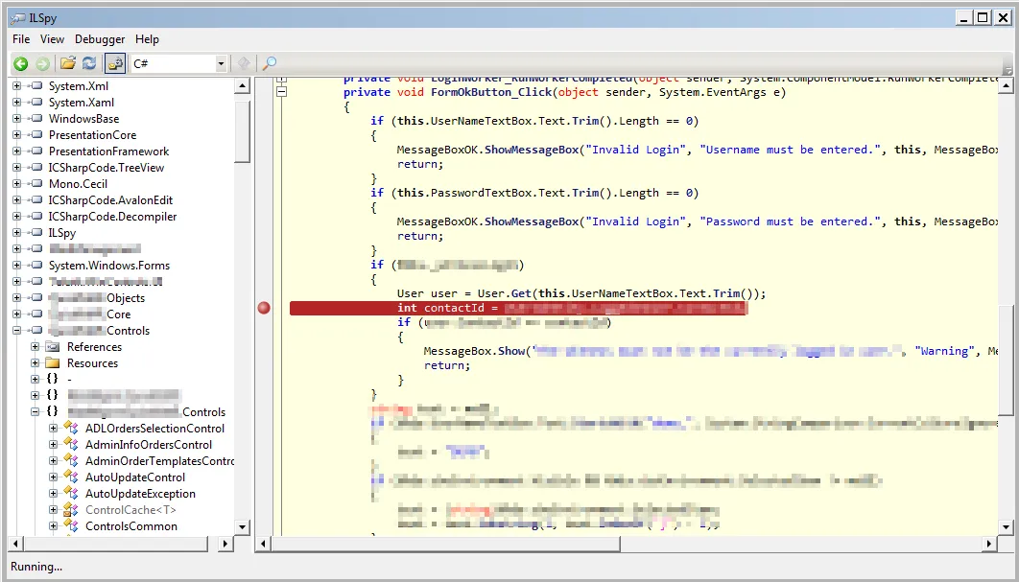Click the Open assembly folder icon
Viewport: 1019px width, 582px height.
(x=67, y=63)
